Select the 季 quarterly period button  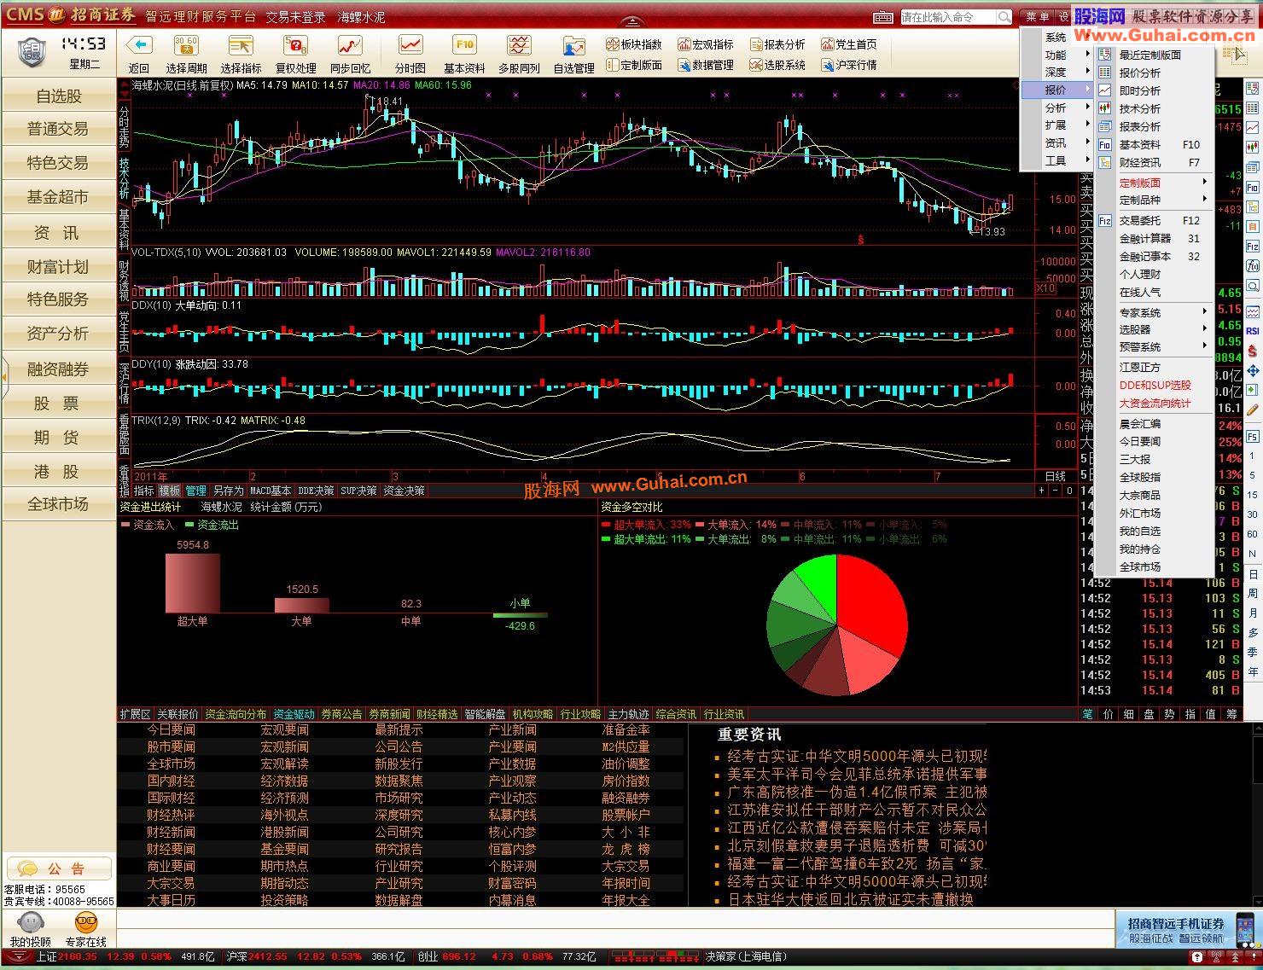[1253, 652]
